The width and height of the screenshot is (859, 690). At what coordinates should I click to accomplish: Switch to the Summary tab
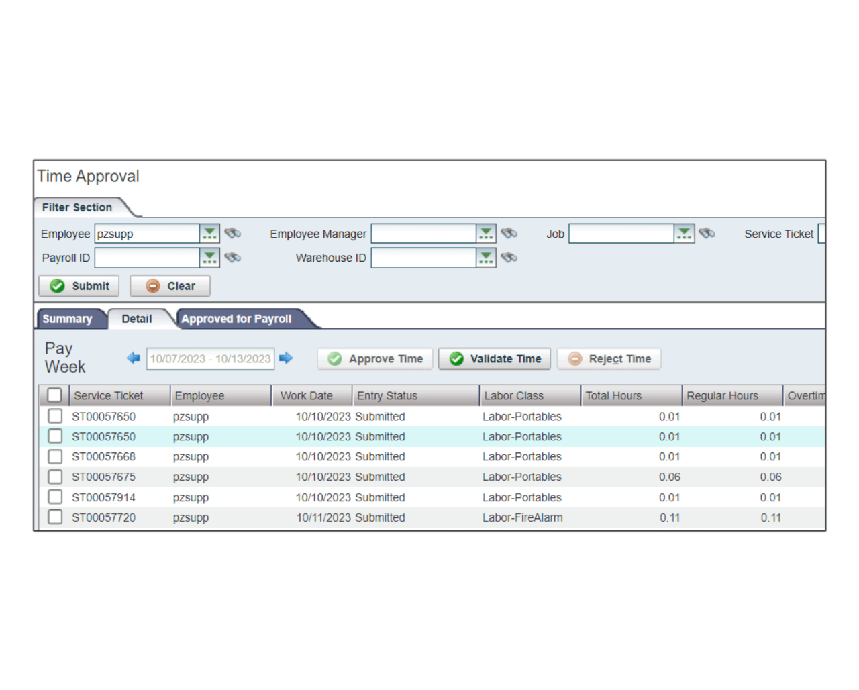tap(67, 319)
